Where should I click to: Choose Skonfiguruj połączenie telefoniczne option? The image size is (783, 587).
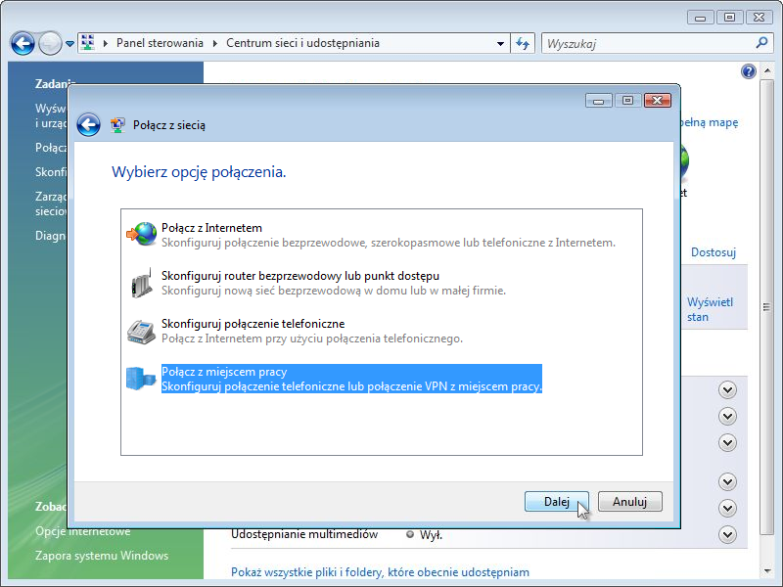click(x=253, y=324)
